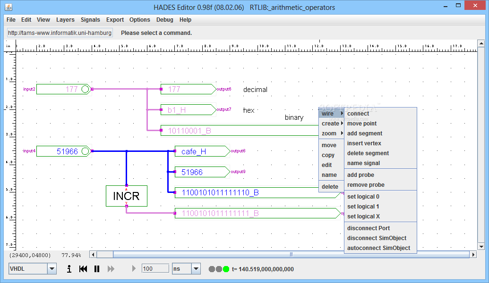Select delete segment menu entry
The height and width of the screenshot is (283, 489).
point(380,153)
